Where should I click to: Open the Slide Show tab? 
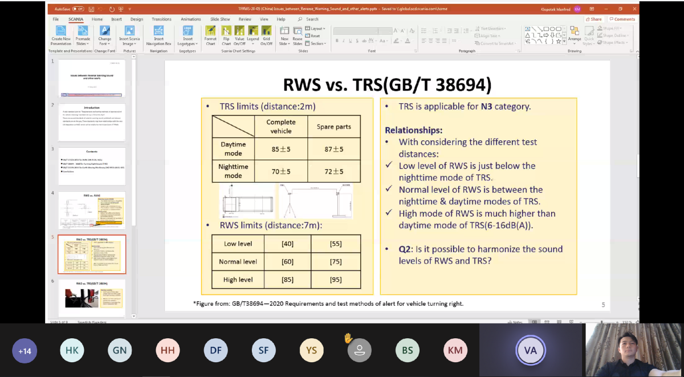point(220,19)
